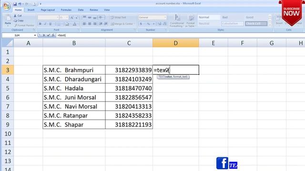Image resolution: width=305 pixels, height=171 pixels.
Task: Click the Orientation text-angle icon
Action: (101, 18)
